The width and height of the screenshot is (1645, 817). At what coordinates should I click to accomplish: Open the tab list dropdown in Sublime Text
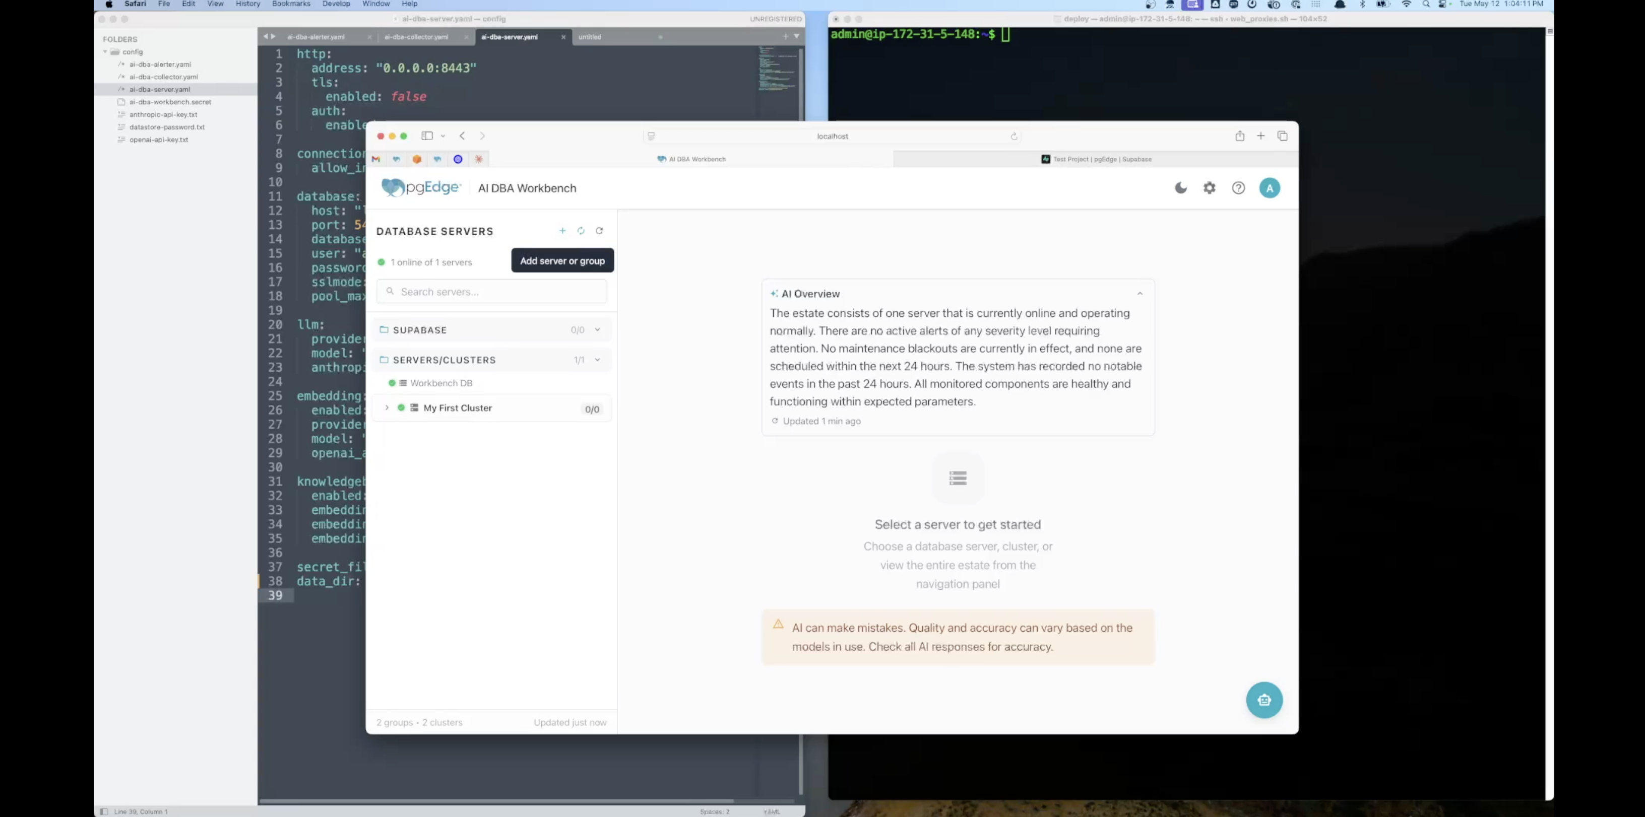pyautogui.click(x=796, y=36)
